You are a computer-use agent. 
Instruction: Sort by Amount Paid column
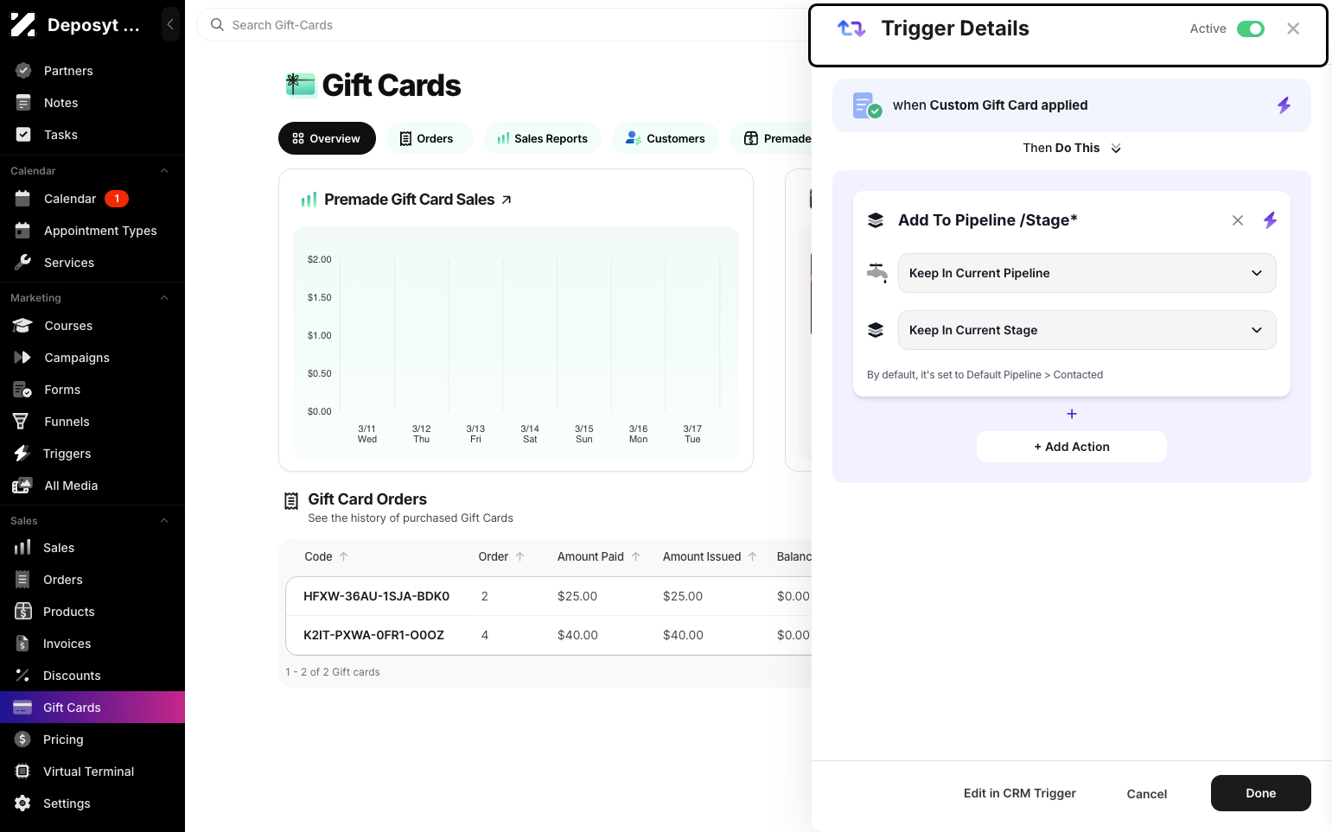click(599, 556)
